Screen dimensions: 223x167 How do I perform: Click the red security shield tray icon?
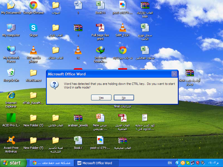[198, 163]
